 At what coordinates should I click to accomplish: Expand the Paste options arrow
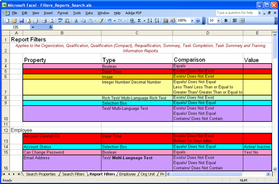pyautogui.click(x=95, y=21)
